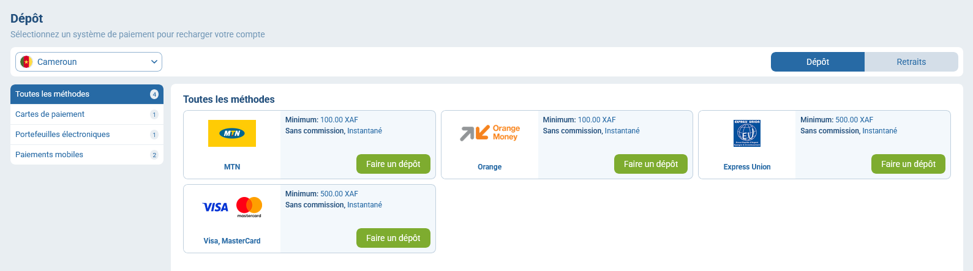973x271 pixels.
Task: Click the Mastercard logo
Action: click(x=249, y=207)
